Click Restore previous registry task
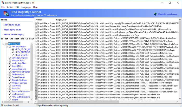This screenshot has width=182, height=107. point(14,34)
